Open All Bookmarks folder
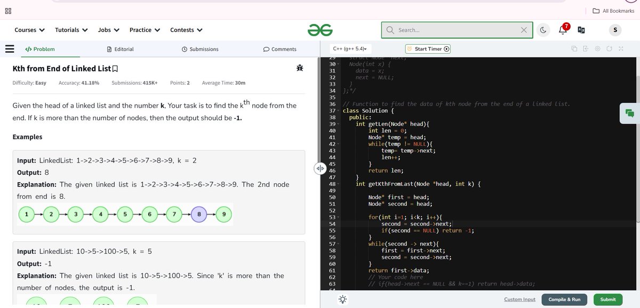The height and width of the screenshot is (308, 640). point(613,11)
